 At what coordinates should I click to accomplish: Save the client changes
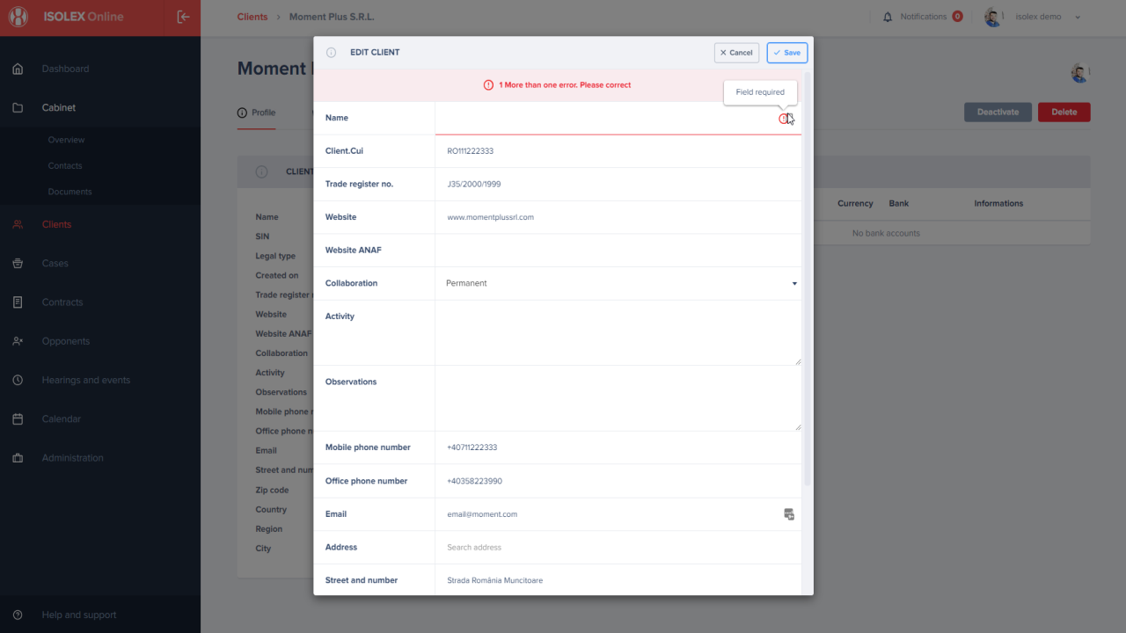tap(787, 53)
